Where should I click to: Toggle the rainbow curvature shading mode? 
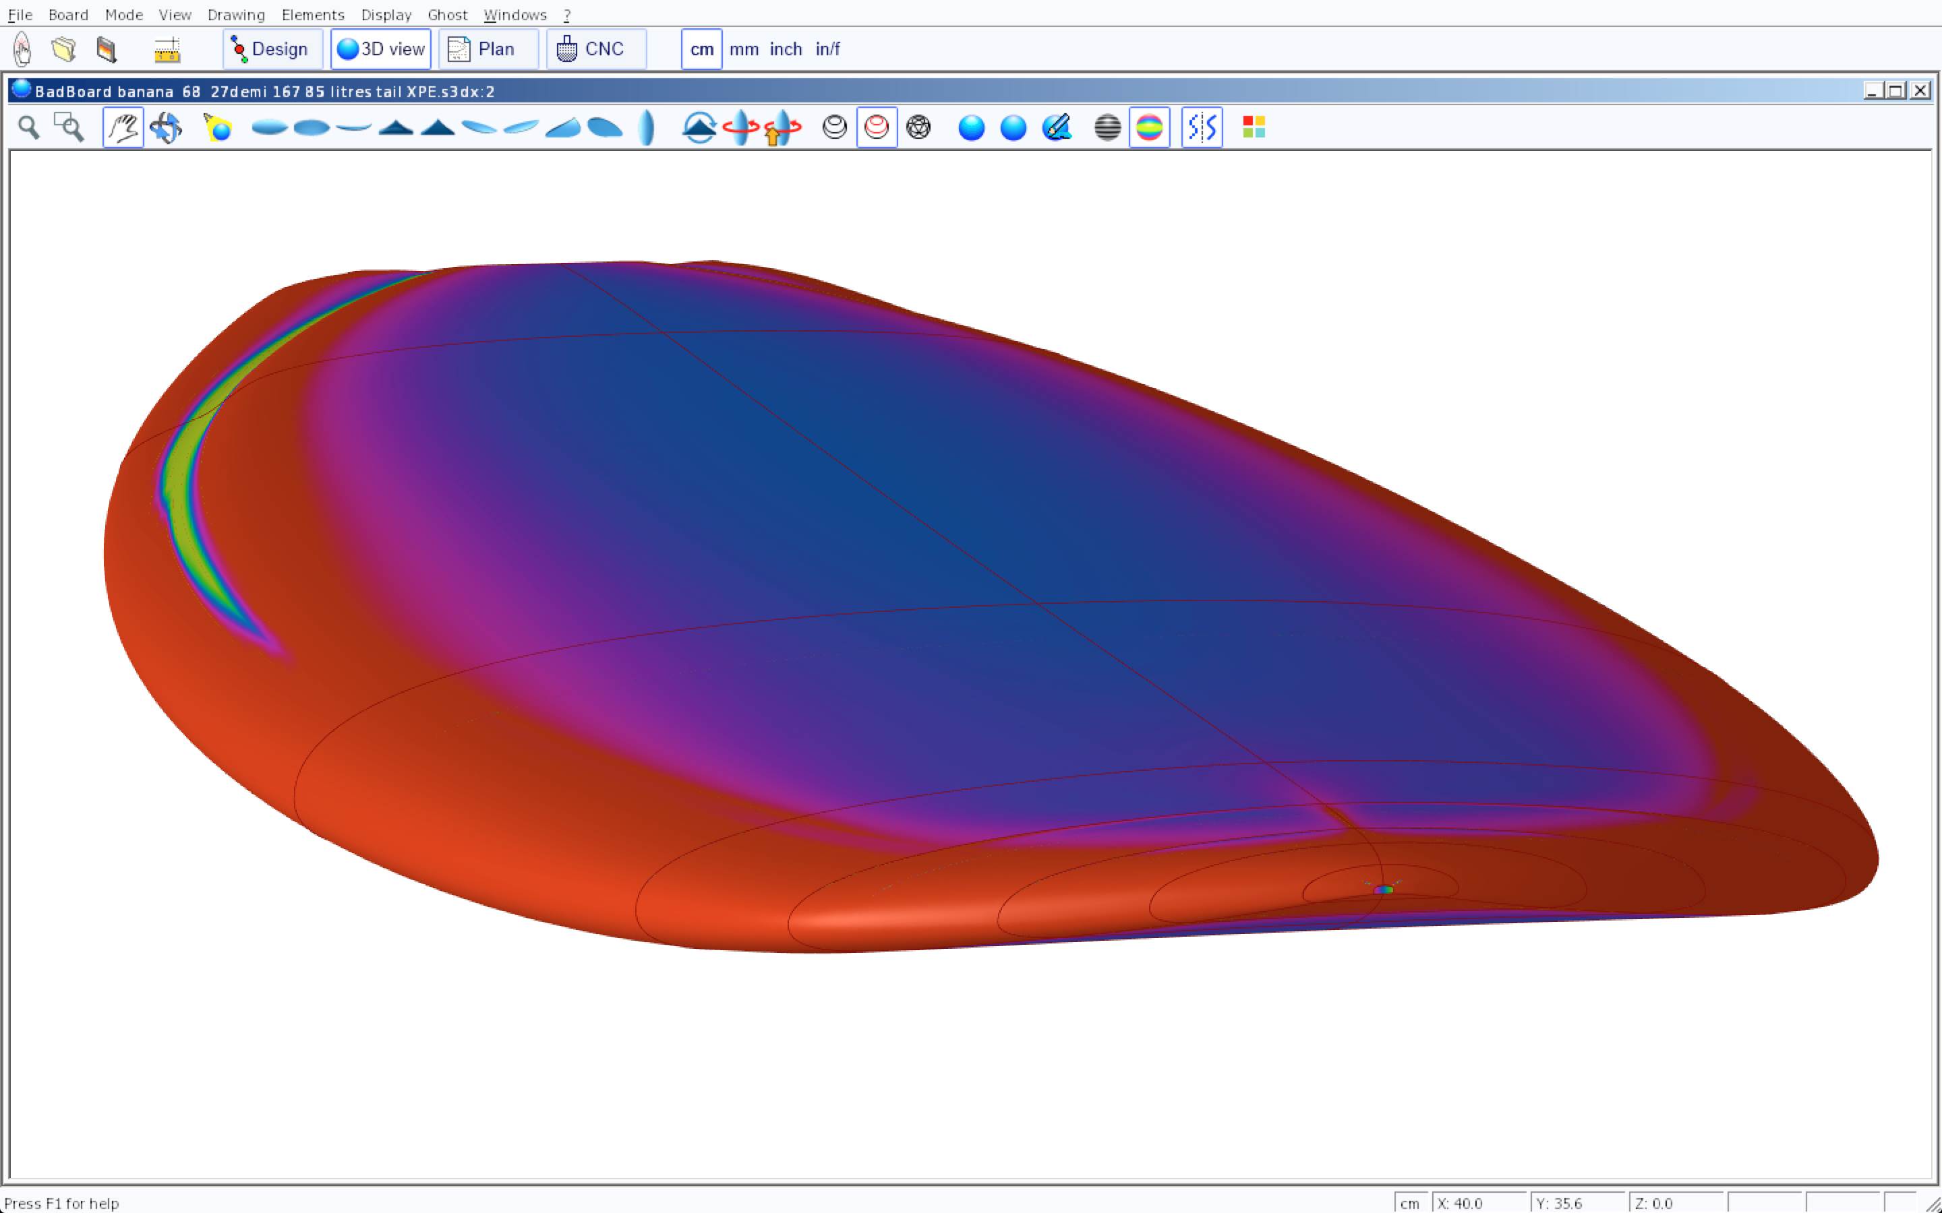pyautogui.click(x=1149, y=127)
